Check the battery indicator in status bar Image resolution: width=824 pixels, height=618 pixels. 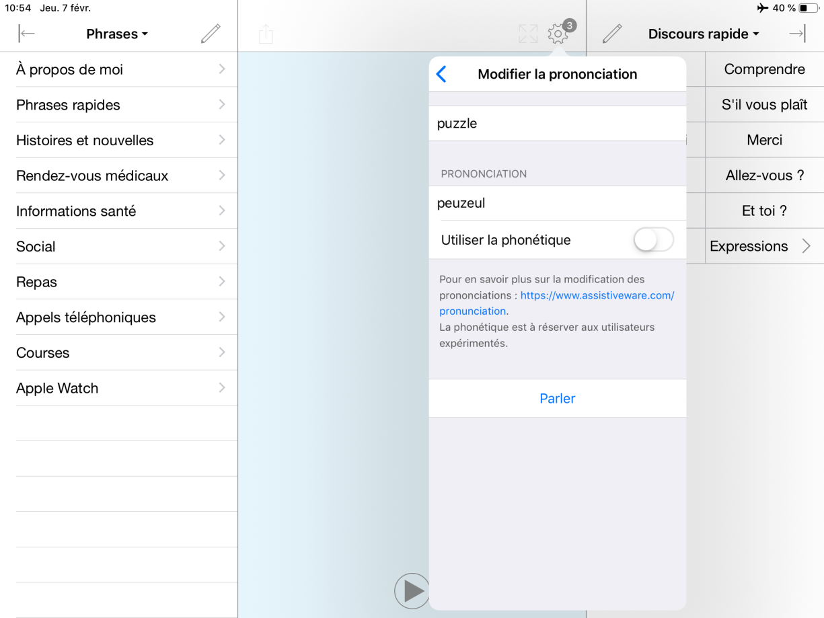click(x=807, y=8)
